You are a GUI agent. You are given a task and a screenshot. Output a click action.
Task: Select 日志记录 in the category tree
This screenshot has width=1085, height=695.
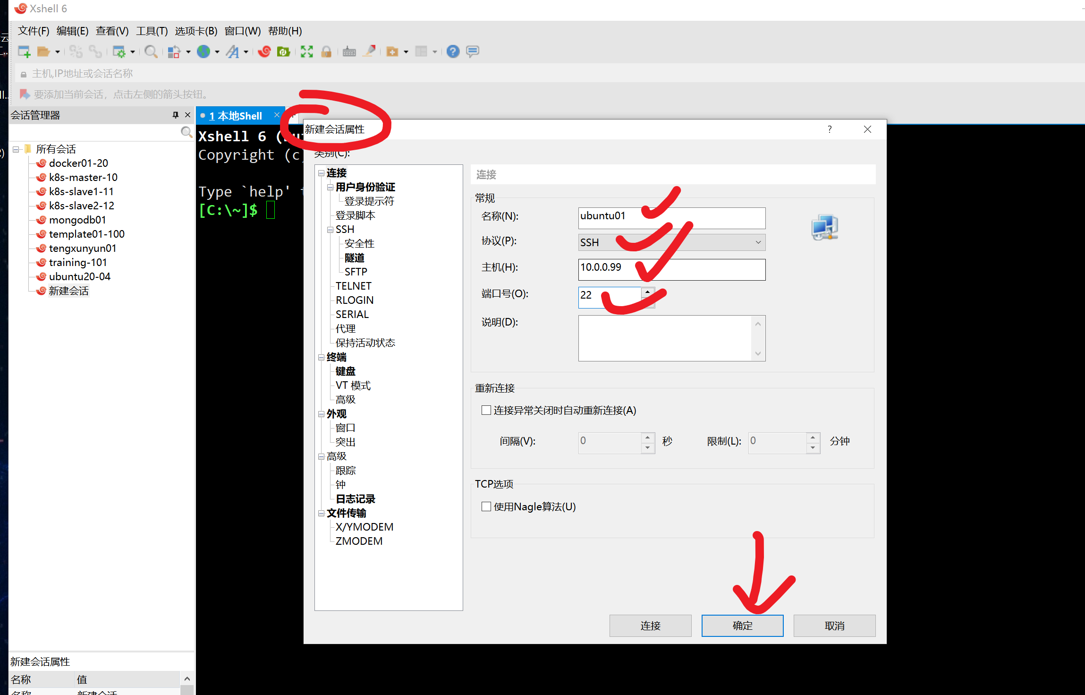click(x=355, y=499)
